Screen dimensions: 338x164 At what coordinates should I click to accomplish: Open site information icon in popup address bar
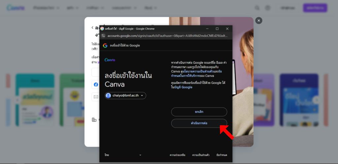point(103,35)
